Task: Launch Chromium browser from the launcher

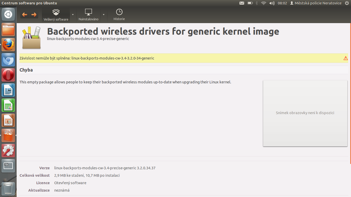Action: tap(8, 60)
